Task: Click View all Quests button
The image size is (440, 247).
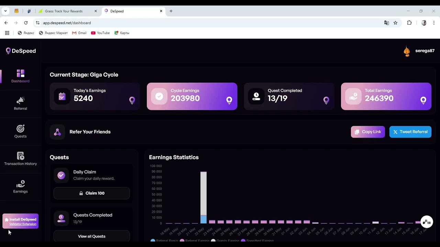Action: 92,236
